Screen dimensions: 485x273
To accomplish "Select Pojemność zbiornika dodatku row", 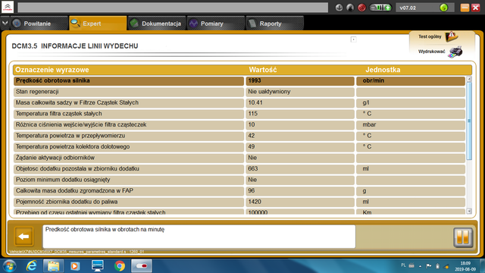I will coord(239,202).
